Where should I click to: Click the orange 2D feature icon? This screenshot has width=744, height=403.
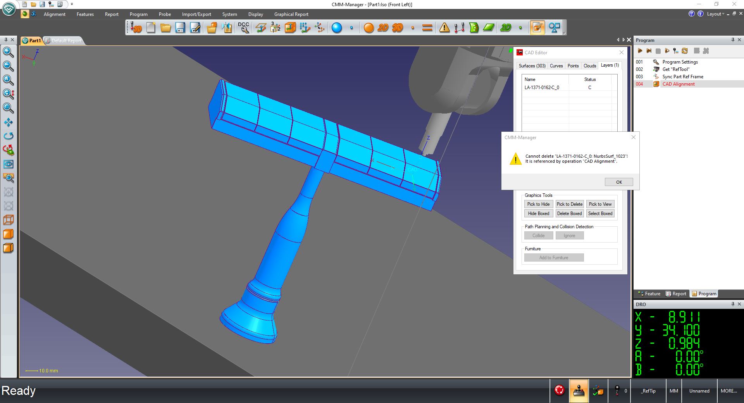click(383, 28)
